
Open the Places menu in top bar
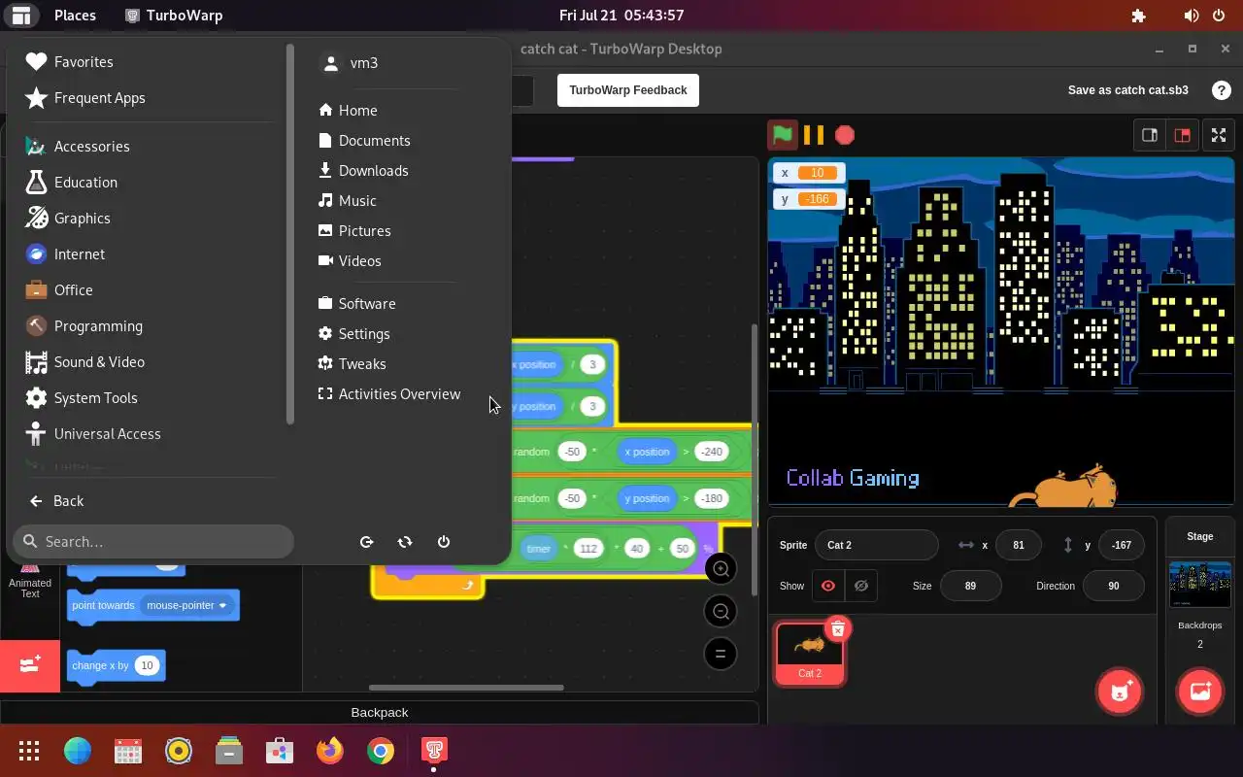tap(75, 16)
